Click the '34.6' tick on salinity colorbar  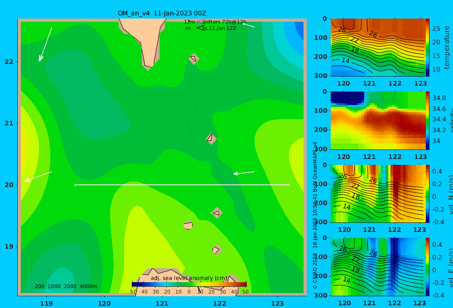pos(439,109)
